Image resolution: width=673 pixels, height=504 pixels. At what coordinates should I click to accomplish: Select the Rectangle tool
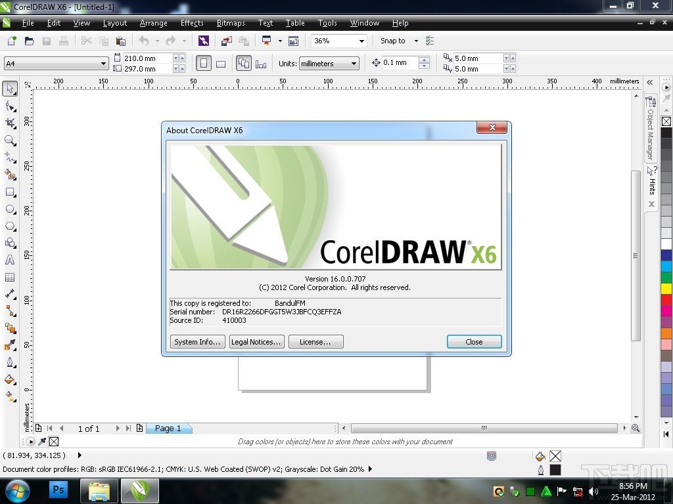[x=9, y=192]
